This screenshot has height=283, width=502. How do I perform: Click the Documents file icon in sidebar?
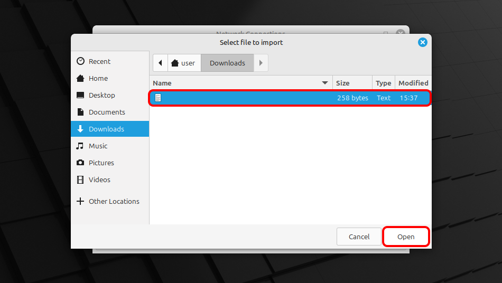pos(80,112)
